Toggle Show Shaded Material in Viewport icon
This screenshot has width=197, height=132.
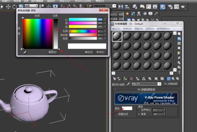pos(162,79)
